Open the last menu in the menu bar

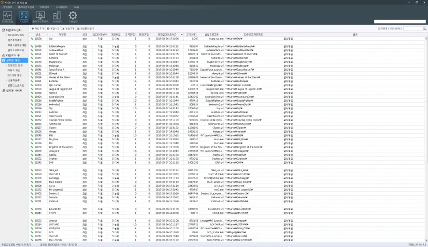[77, 7]
